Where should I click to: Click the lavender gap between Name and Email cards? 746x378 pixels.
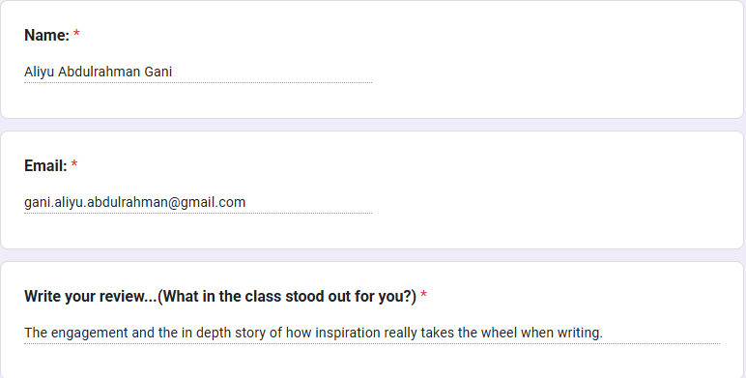coord(373,125)
